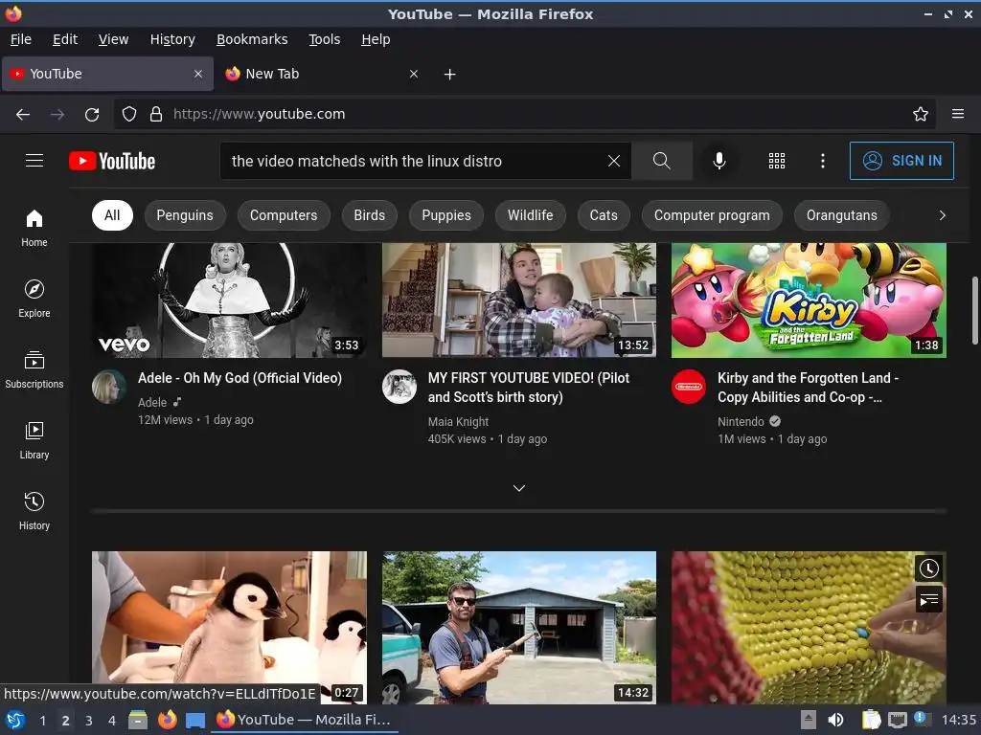Open MY FIRST YOUTUBE VIDEO title link
Viewport: 981px width, 735px height.
529,388
